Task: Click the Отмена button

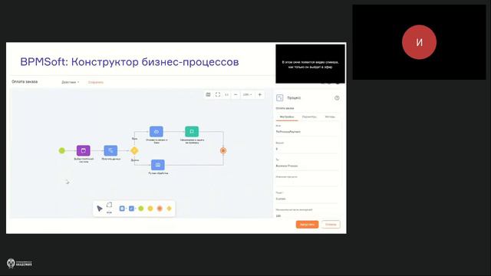Action: (331, 225)
